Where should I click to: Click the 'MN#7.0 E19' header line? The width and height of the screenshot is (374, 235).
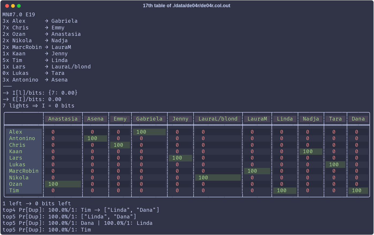[19, 14]
